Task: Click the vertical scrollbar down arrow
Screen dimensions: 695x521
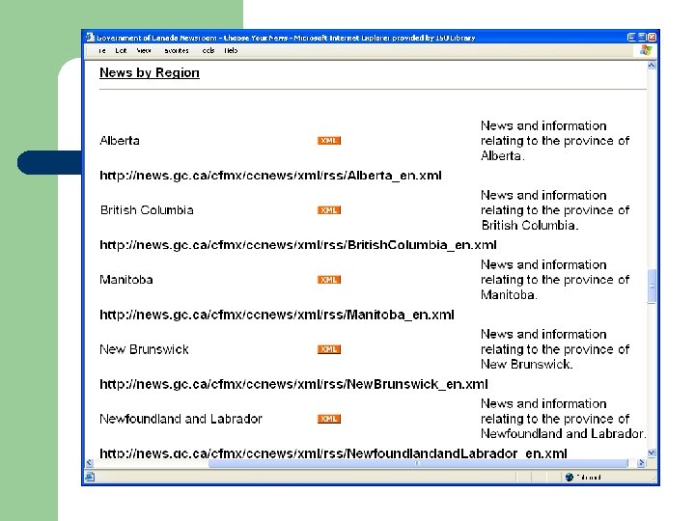Action: pyautogui.click(x=652, y=452)
